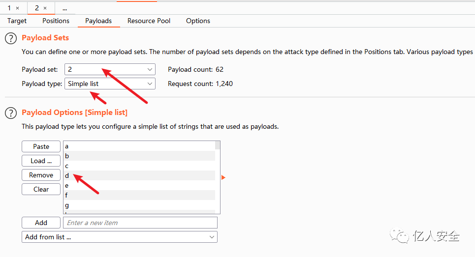This screenshot has height=257, width=475.
Task: Open help for Payload Options section
Action: coord(11,113)
